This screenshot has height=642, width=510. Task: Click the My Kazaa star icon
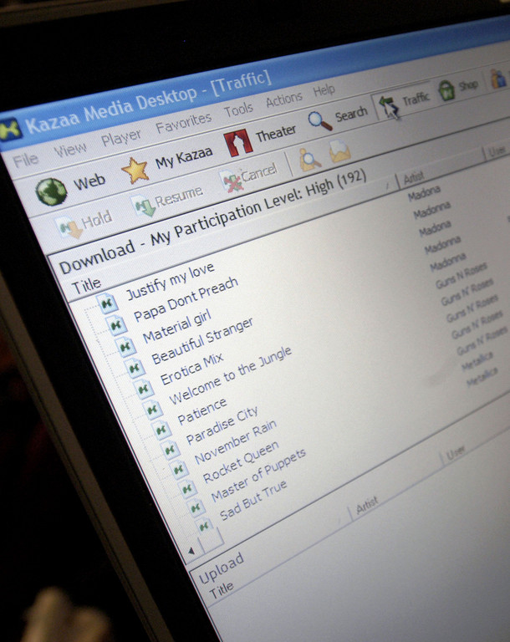coord(135,170)
